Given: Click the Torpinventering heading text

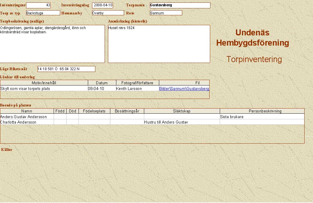Looking at the screenshot, I should click(254, 59).
